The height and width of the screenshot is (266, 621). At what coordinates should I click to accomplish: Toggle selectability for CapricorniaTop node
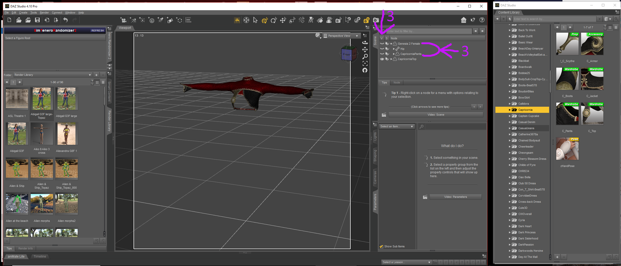pos(387,59)
